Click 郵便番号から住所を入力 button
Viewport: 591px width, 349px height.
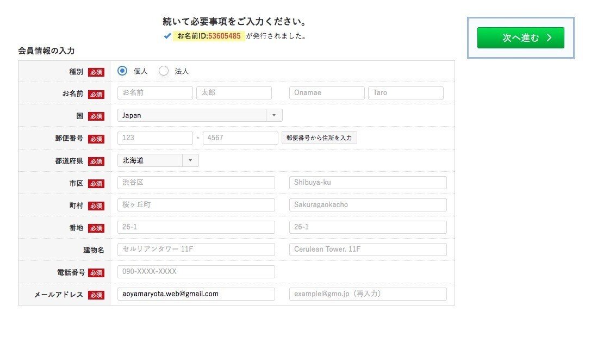tap(319, 138)
